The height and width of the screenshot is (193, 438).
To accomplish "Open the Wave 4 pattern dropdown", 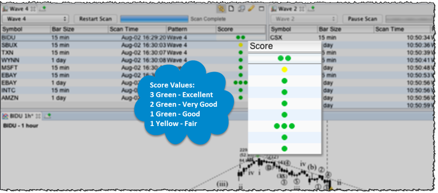I will point(36,19).
